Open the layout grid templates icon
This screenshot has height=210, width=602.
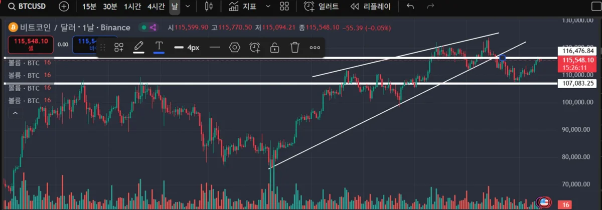[x=284, y=7]
